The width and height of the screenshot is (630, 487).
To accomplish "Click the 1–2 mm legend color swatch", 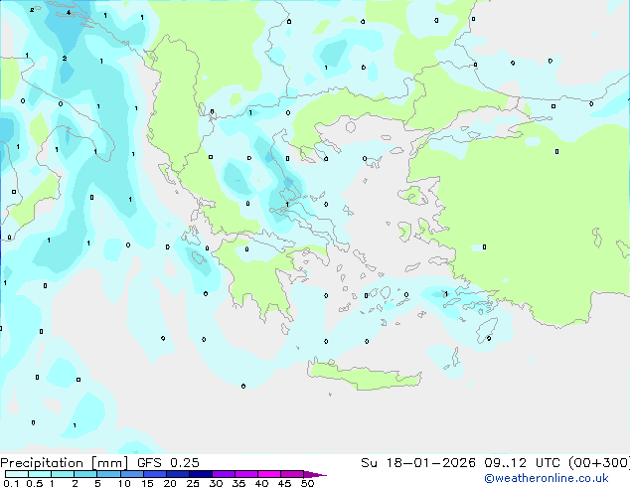I will [63, 474].
